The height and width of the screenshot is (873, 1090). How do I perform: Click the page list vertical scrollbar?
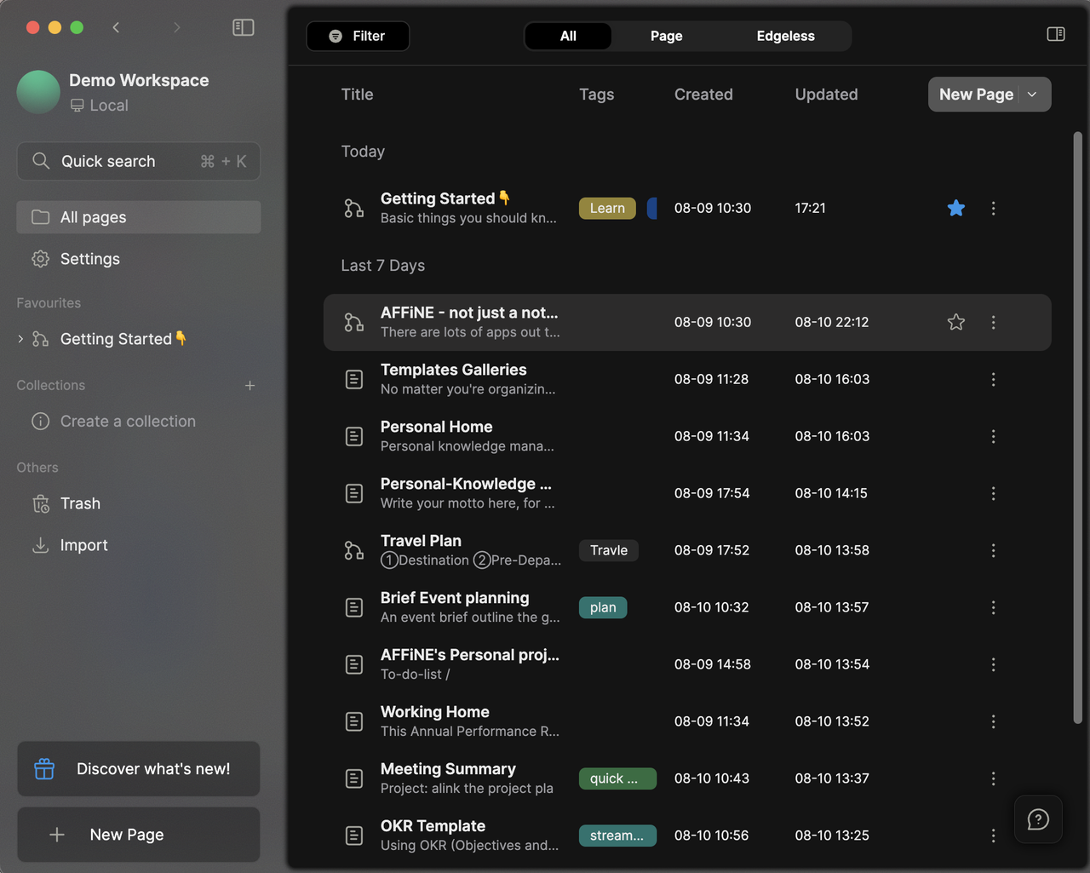pos(1077,428)
